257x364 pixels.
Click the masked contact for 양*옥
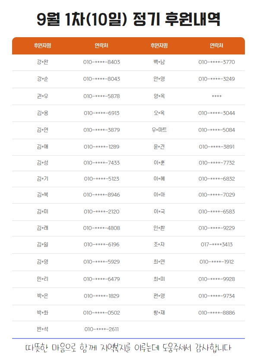(217, 96)
